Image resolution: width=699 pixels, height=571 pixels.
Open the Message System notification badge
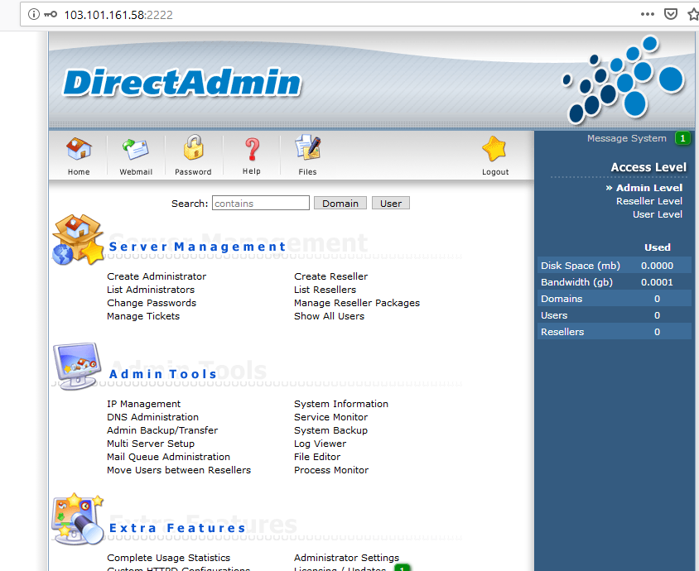point(682,138)
